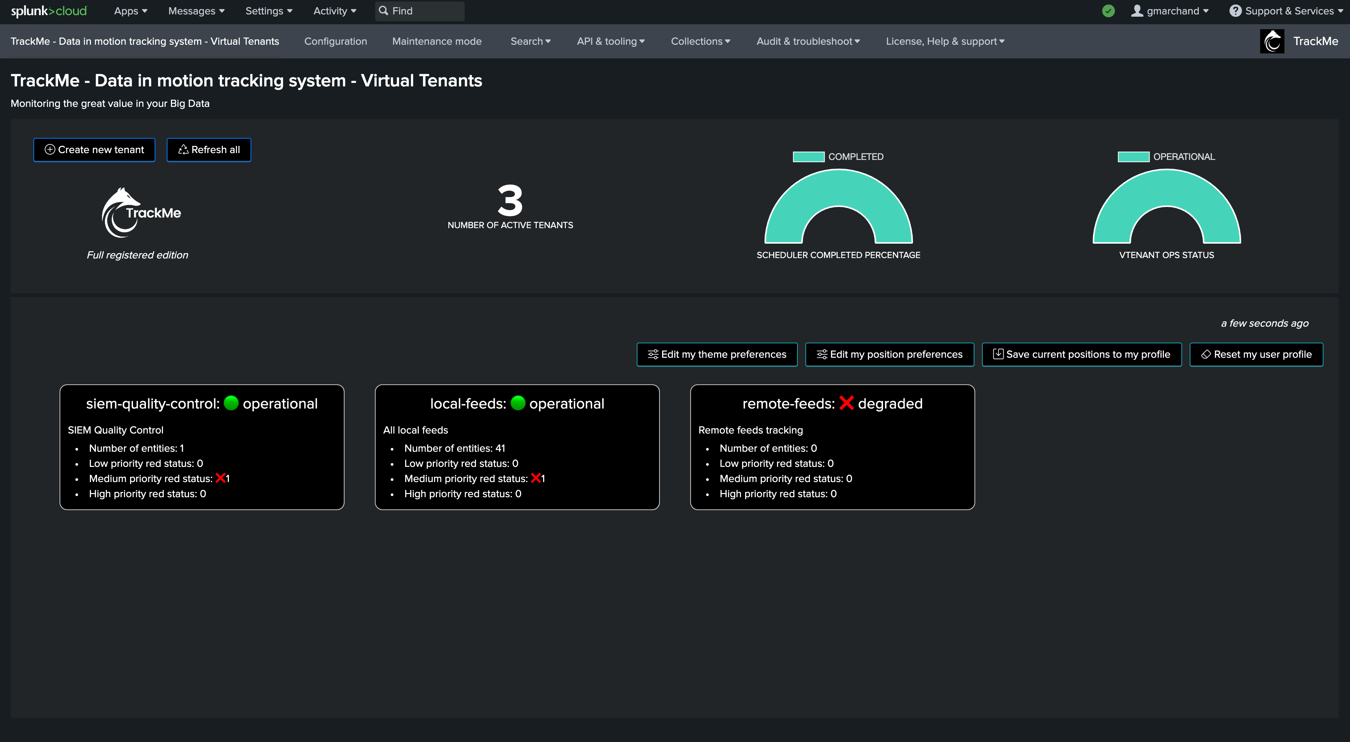Open License, Help & support menu
1350x742 pixels.
click(945, 41)
